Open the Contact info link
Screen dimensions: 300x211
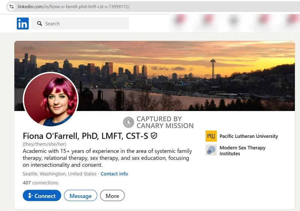[114, 174]
